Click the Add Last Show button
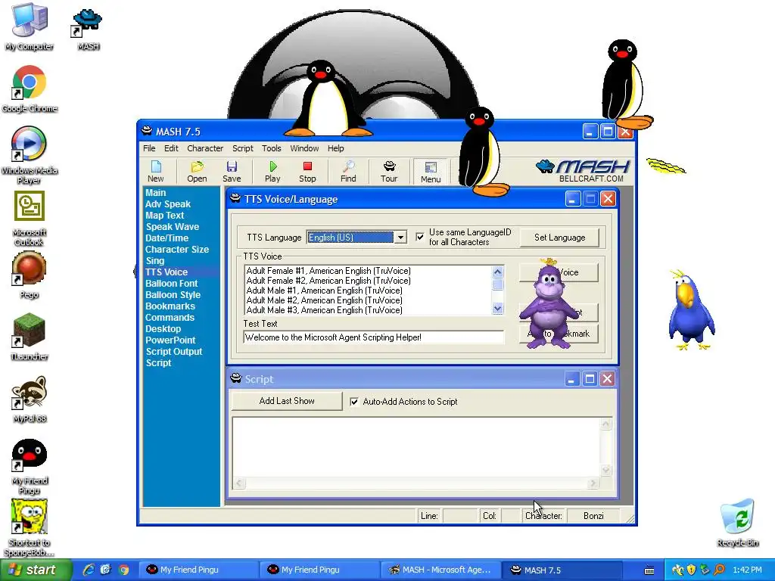This screenshot has width=775, height=581. pyautogui.click(x=287, y=401)
